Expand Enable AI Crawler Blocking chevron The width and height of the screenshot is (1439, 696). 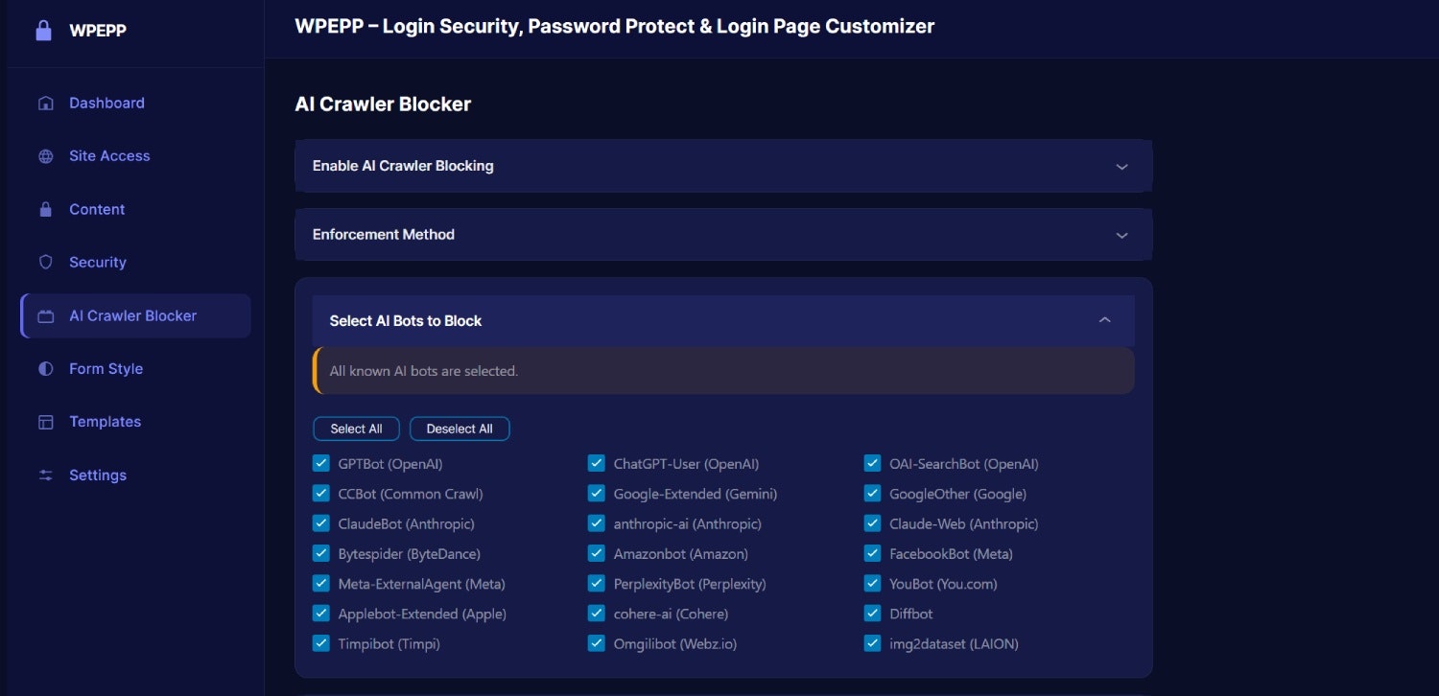click(x=1121, y=167)
